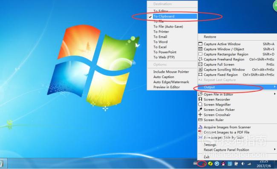Choose To PowerPoint destination

172,52
